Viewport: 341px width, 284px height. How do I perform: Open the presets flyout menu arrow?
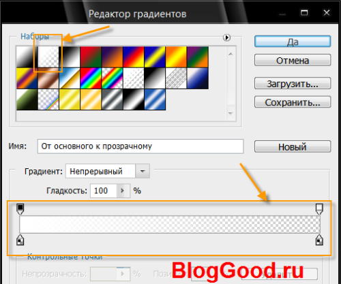tap(226, 37)
